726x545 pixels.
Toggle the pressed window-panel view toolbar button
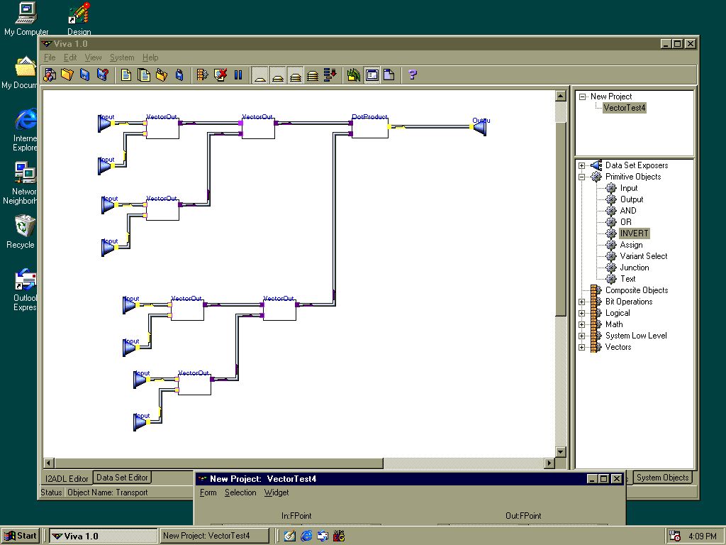pyautogui.click(x=372, y=75)
